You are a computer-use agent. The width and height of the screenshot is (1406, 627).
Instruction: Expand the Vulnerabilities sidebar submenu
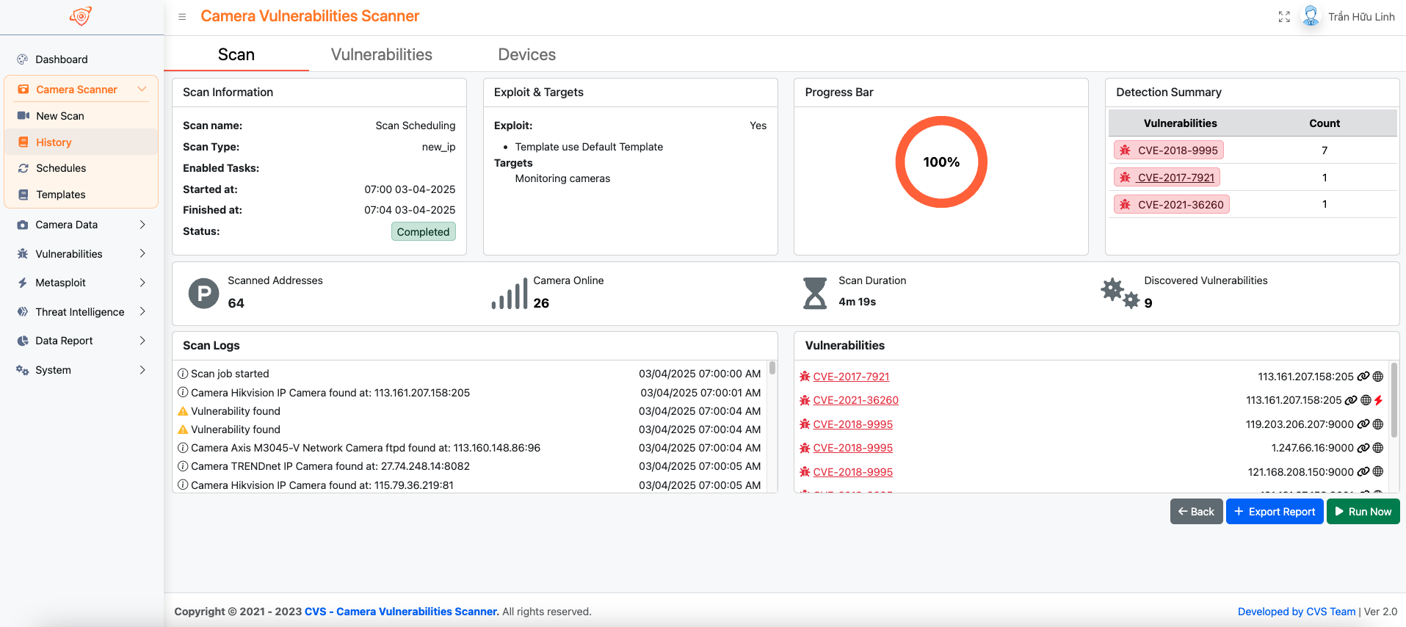pyautogui.click(x=142, y=254)
